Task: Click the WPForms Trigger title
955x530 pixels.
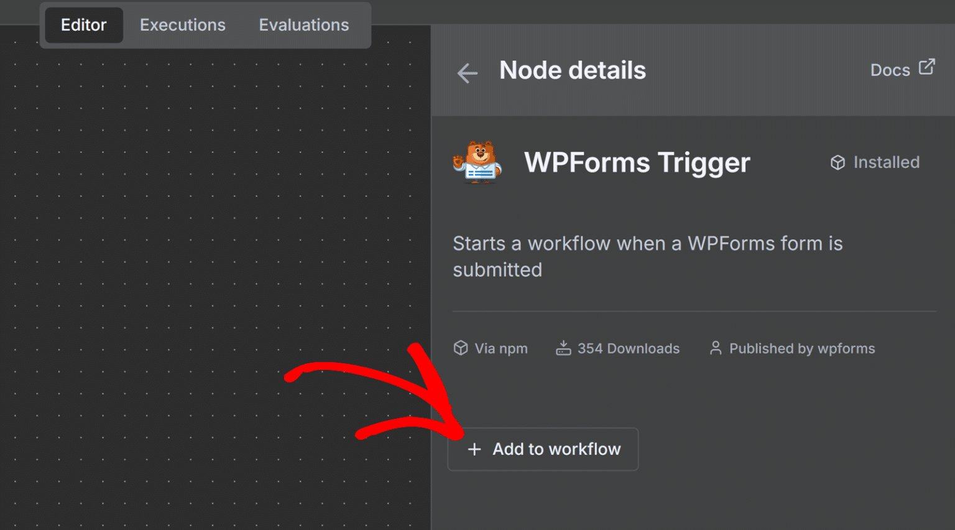Action: pyautogui.click(x=637, y=162)
